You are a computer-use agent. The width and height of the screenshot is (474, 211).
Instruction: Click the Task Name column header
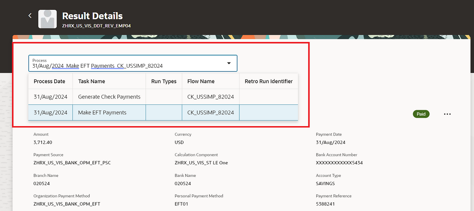coord(91,81)
